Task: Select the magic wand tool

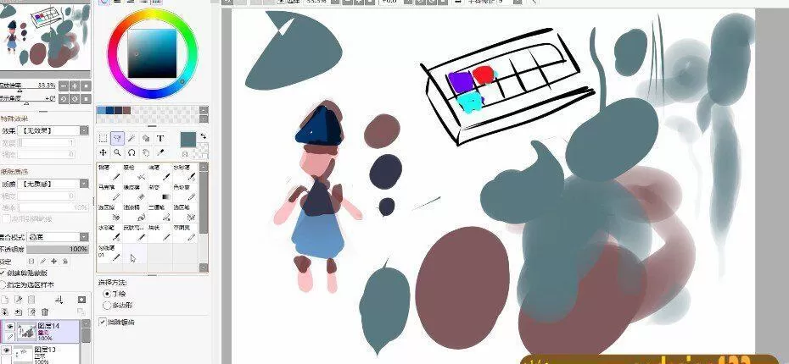Action: coord(131,138)
